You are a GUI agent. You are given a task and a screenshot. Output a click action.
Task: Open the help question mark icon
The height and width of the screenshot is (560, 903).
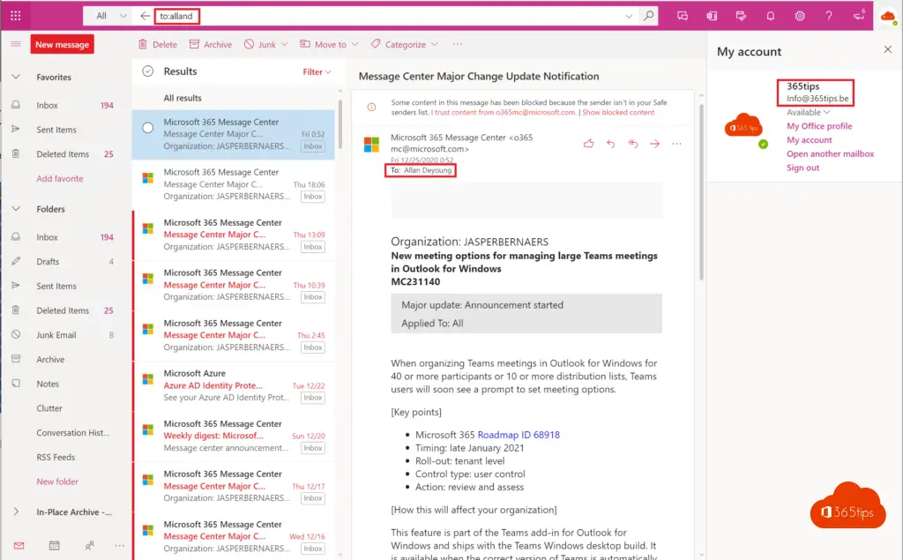pos(829,16)
